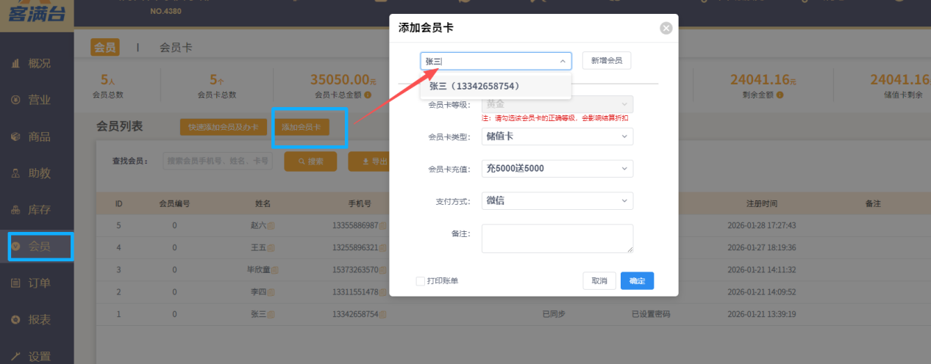Copy name icon next to 张三 in table
The height and width of the screenshot is (364, 931).
tap(271, 314)
